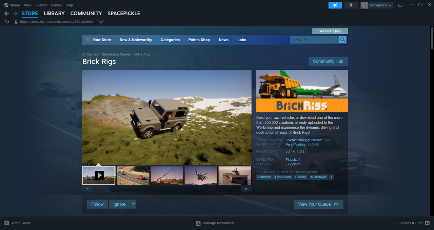The image size is (434, 230).
Task: Open the developer Fluppisoft link
Action: (x=293, y=160)
